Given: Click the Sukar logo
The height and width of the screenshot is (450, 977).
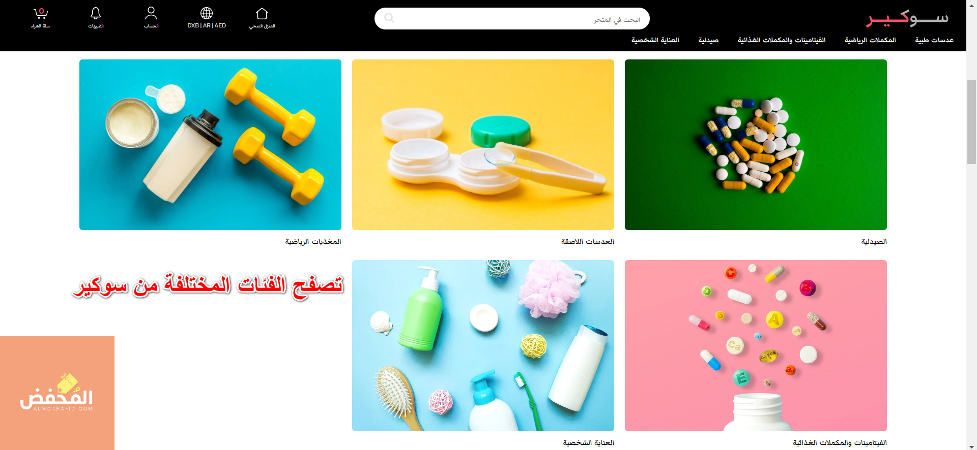Looking at the screenshot, I should 908,18.
